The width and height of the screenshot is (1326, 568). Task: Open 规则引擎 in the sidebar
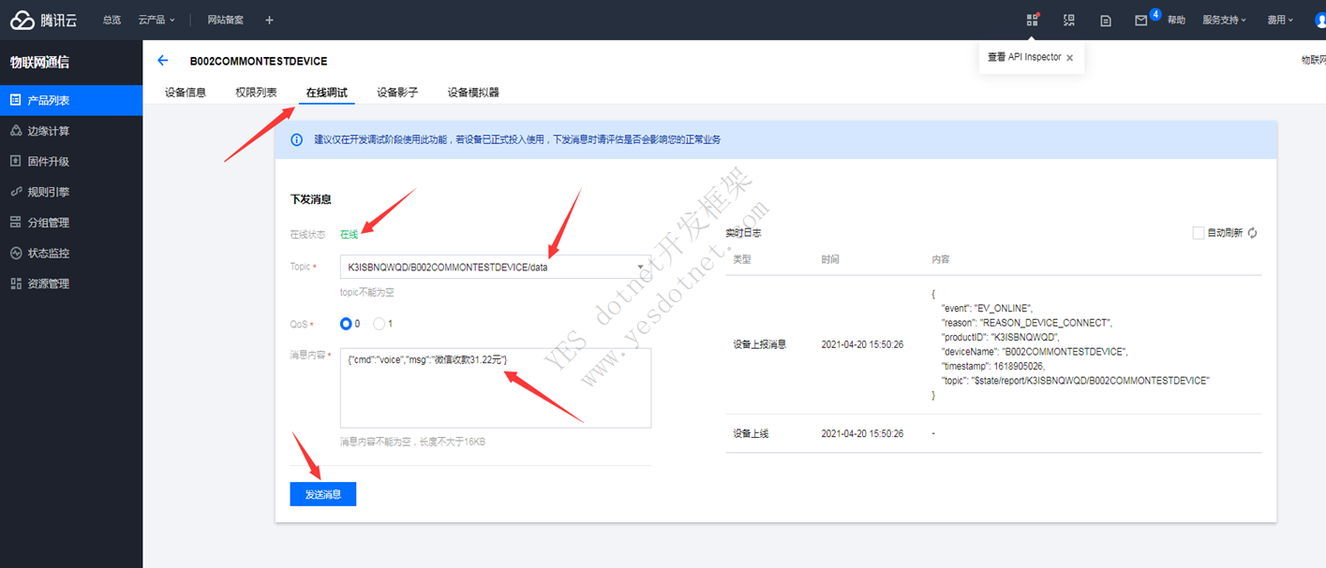pos(71,192)
